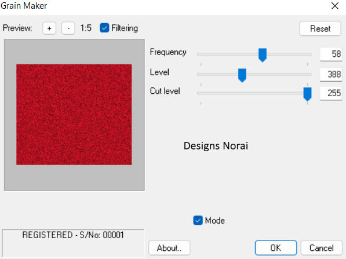Zoom in preview with plus button

(49, 28)
